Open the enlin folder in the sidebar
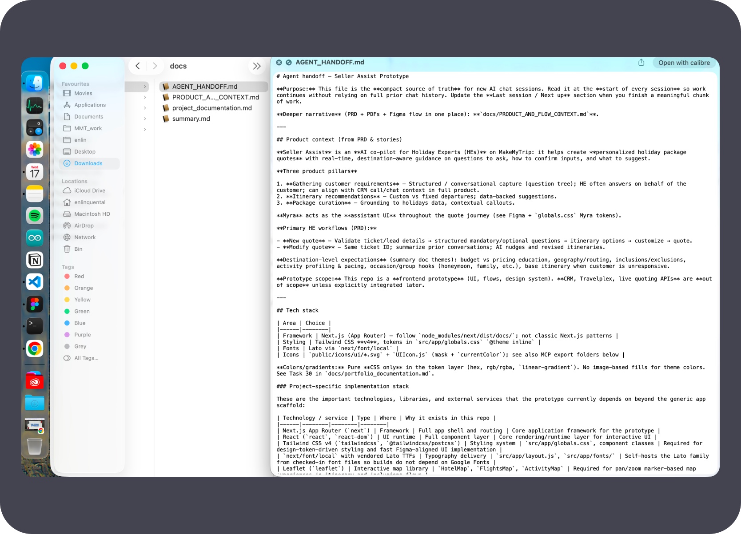 point(89,140)
